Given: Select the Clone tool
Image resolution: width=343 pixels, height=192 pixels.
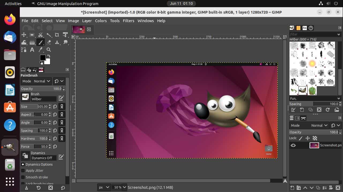Looking at the screenshot, I should [57, 42].
